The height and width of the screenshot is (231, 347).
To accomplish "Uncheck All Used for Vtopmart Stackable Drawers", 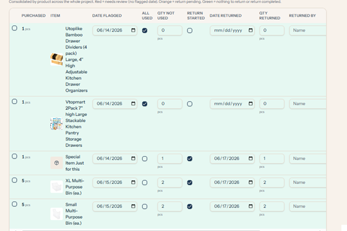I will coord(145,104).
